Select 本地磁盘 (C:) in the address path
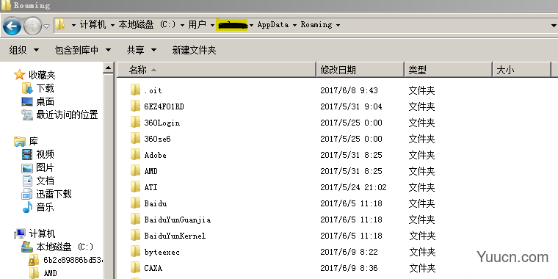Screen dimensions: 558x279 [x=147, y=25]
